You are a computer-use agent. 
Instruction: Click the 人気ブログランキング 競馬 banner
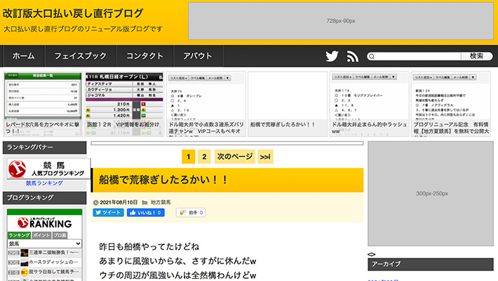pyautogui.click(x=46, y=168)
